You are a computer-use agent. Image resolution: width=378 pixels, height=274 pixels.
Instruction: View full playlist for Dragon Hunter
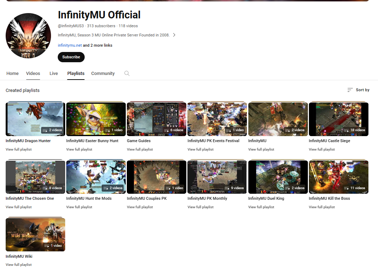[19, 150]
